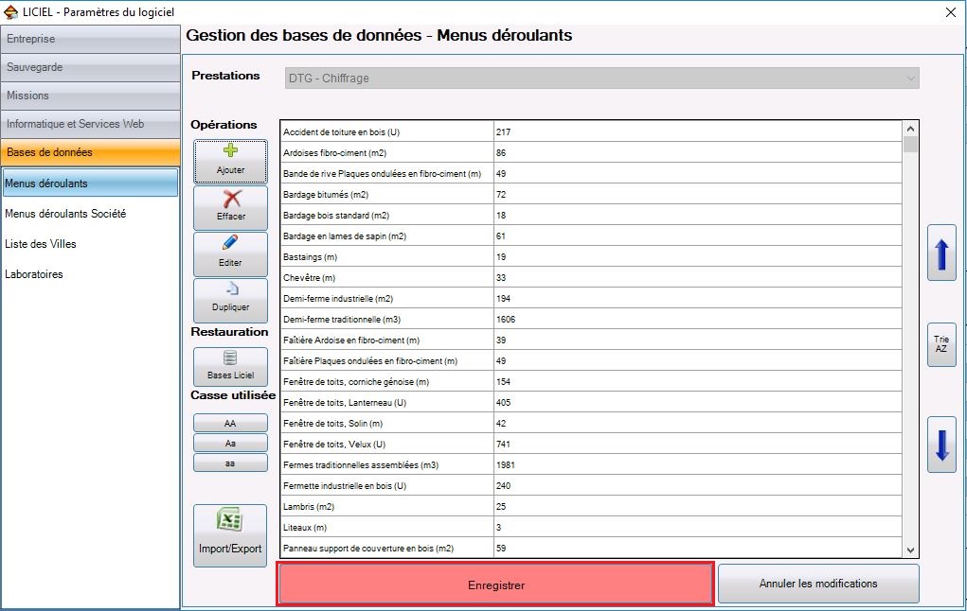This screenshot has width=967, height=611.
Task: Move selected item up with blue arrow
Action: click(941, 253)
